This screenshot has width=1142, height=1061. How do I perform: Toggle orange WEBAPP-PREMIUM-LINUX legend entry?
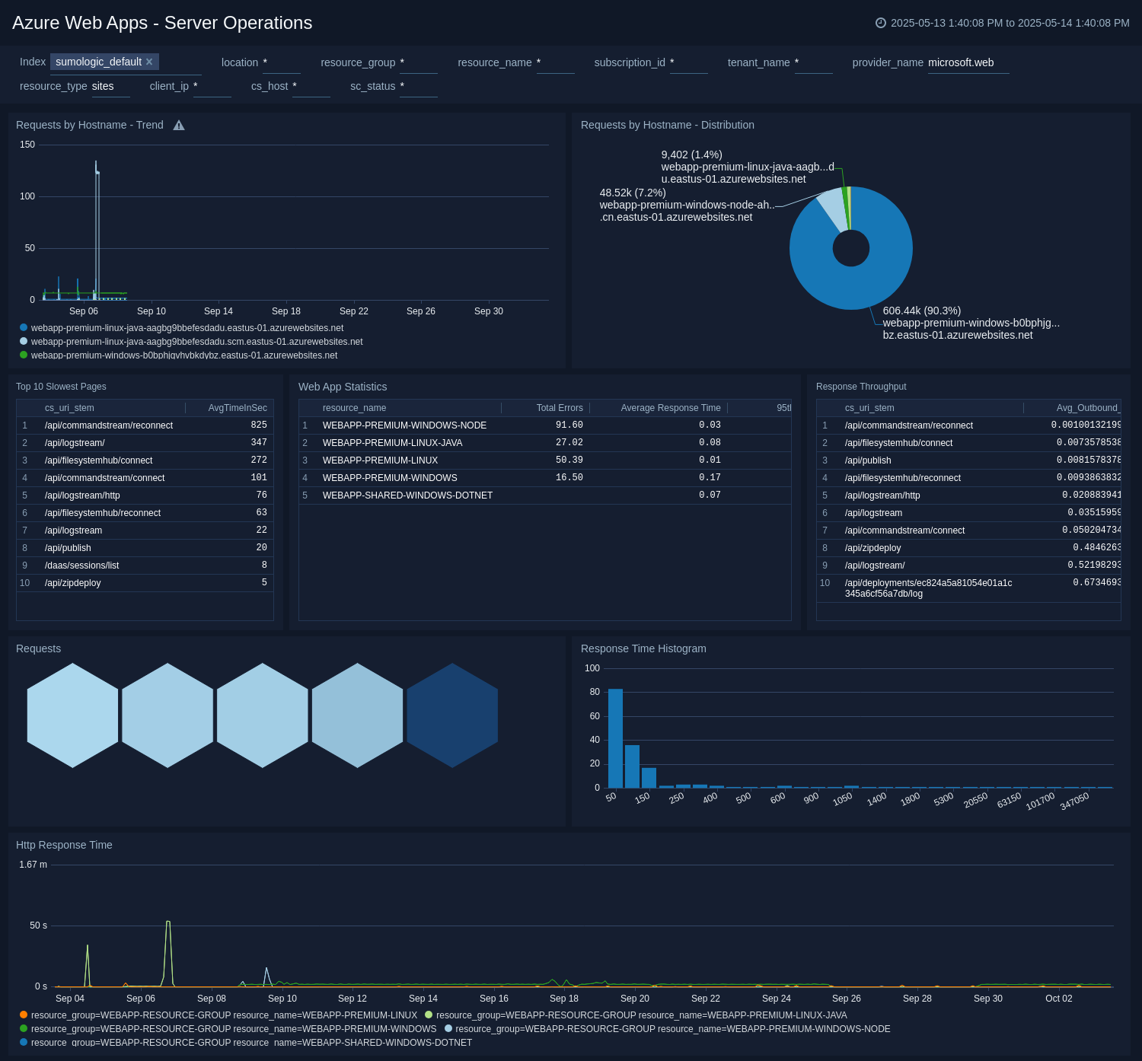coord(219,1015)
